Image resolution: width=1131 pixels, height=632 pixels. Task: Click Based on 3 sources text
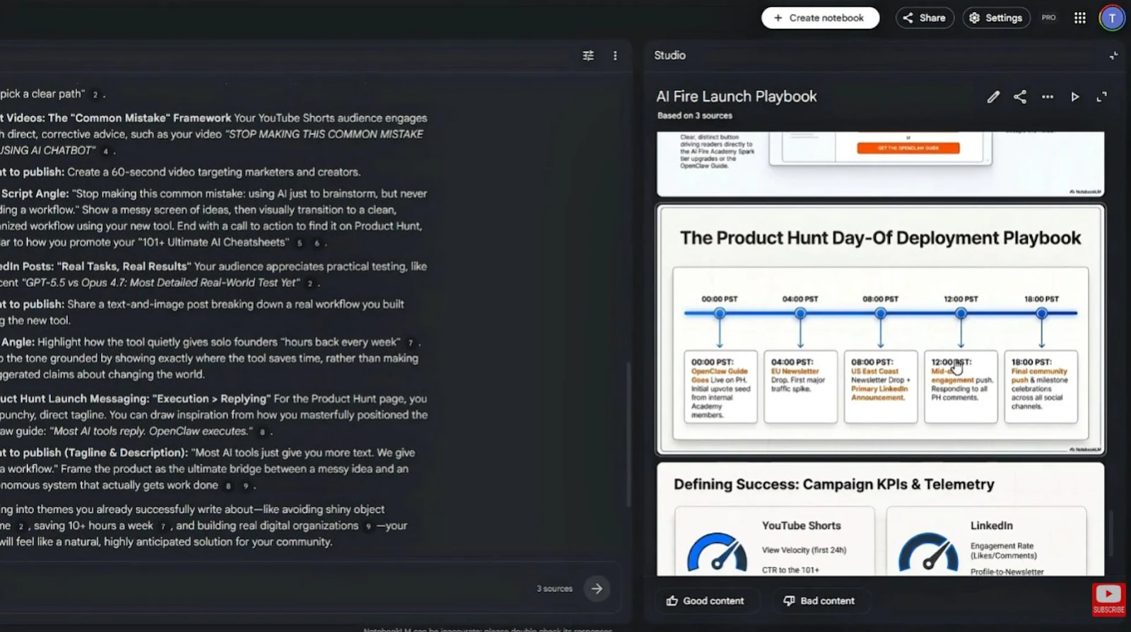[695, 116]
